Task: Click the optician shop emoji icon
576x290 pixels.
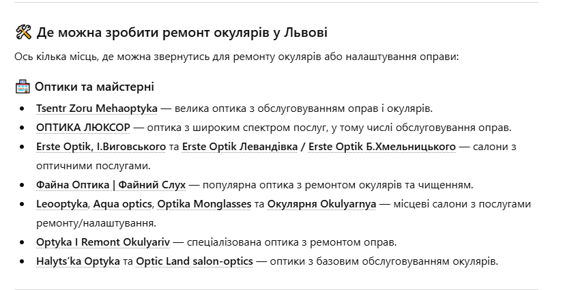Action: pyautogui.click(x=23, y=87)
